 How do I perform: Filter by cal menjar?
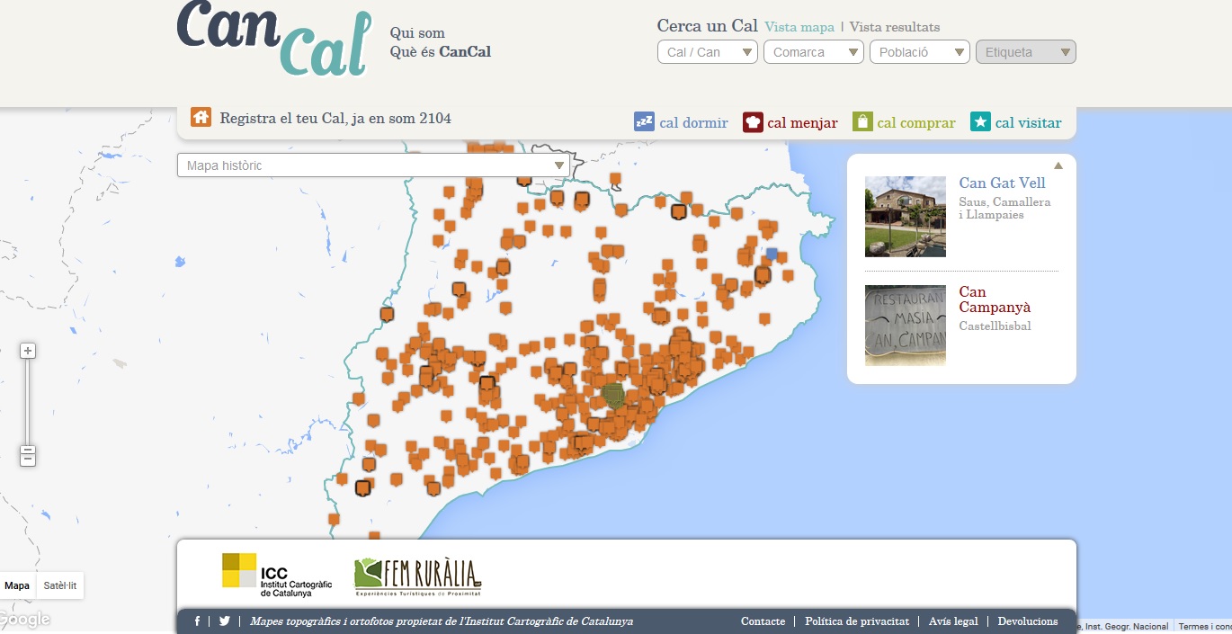click(x=802, y=123)
